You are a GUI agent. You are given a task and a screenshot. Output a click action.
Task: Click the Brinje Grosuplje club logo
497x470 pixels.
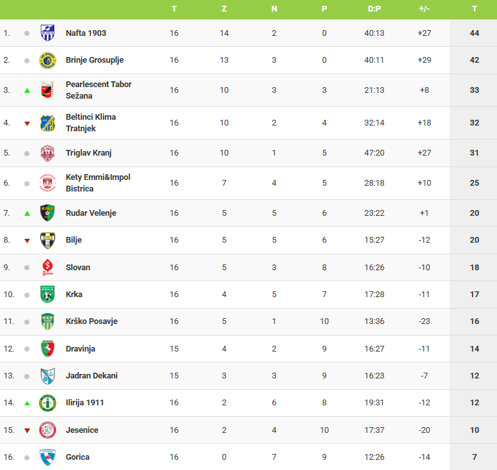click(47, 60)
